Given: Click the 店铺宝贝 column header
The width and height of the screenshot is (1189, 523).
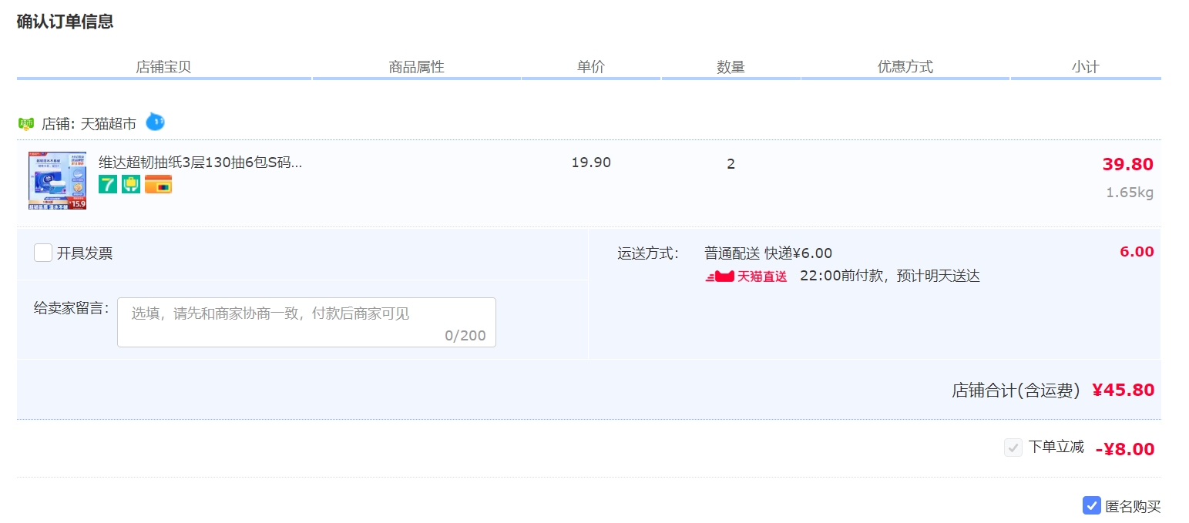Looking at the screenshot, I should tap(163, 67).
